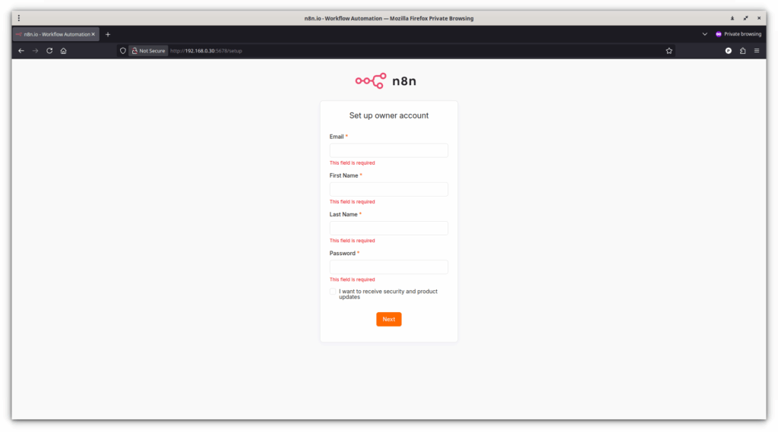Close the Firefox window
Screen dimensions: 778x432
point(759,18)
